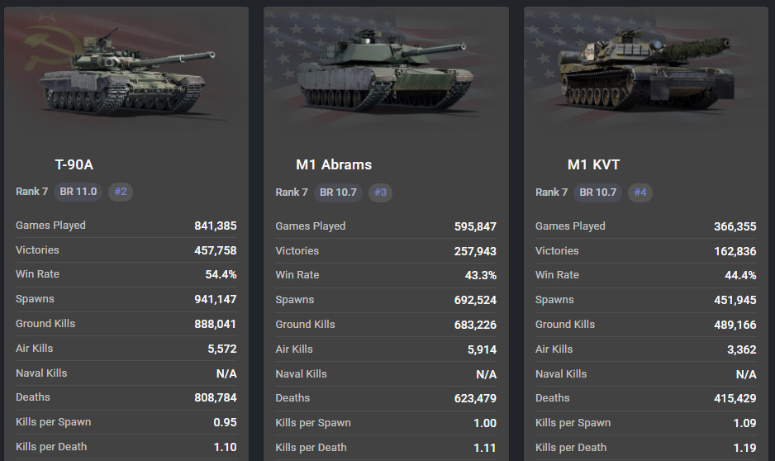Click the #2 ranking badge

(x=121, y=192)
